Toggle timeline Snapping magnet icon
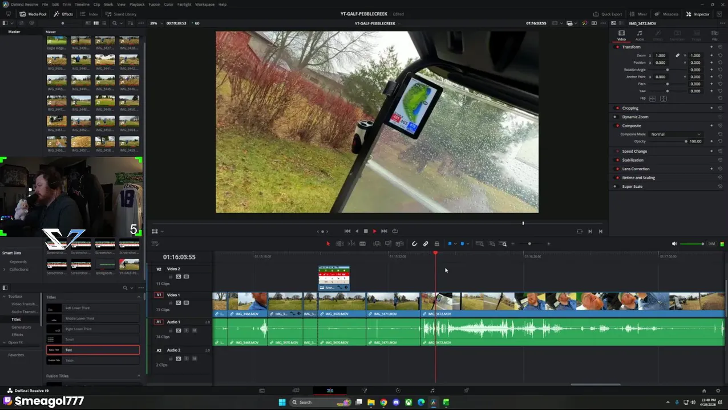Screen dimensions: 728x410 pyautogui.click(x=415, y=244)
